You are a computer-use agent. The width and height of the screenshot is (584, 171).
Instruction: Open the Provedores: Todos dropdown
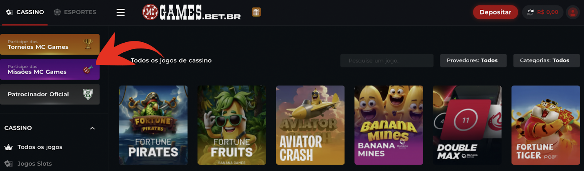click(473, 60)
